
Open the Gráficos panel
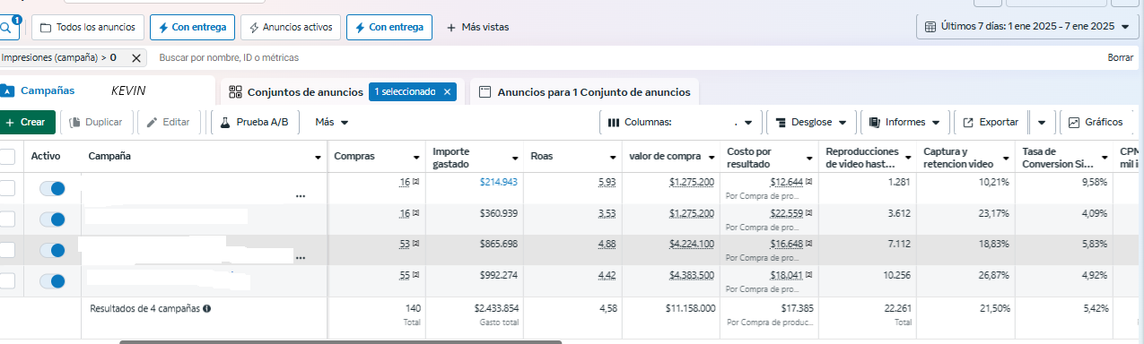[1096, 122]
